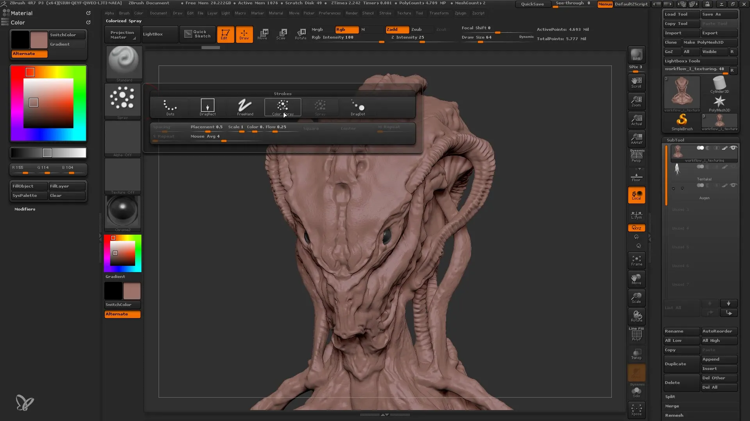
Task: Select the DragDot stroke type
Action: click(357, 106)
